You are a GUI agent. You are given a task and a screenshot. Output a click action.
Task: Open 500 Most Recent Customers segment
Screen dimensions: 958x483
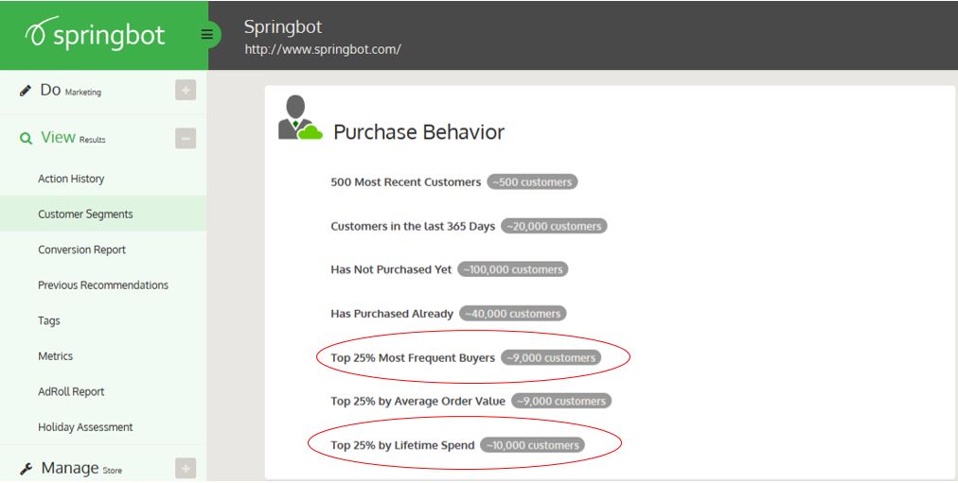406,181
